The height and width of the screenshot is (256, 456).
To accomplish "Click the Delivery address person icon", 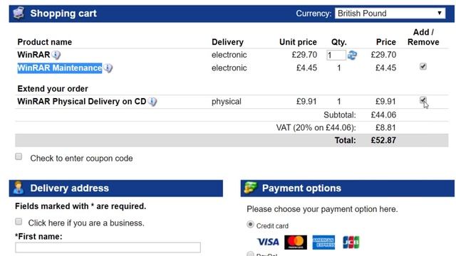I will tap(18, 188).
